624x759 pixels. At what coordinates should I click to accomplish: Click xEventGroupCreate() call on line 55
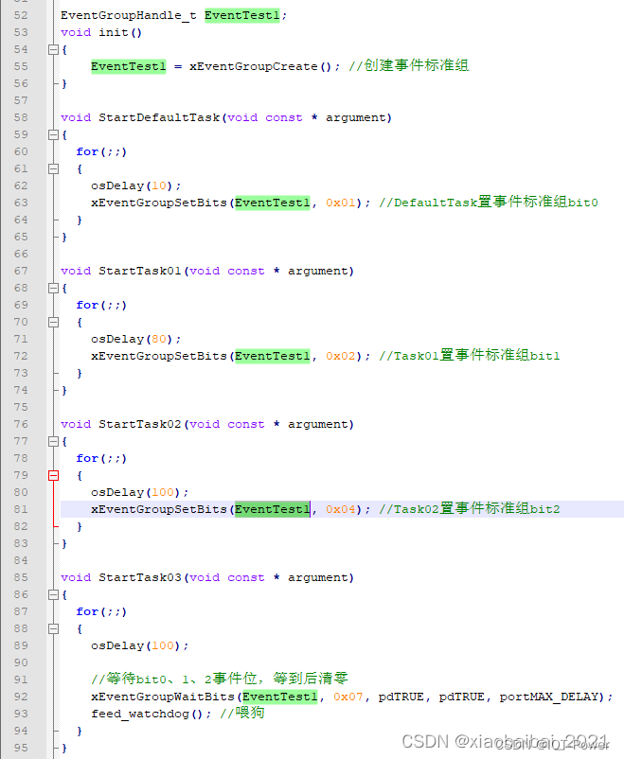tap(260, 66)
